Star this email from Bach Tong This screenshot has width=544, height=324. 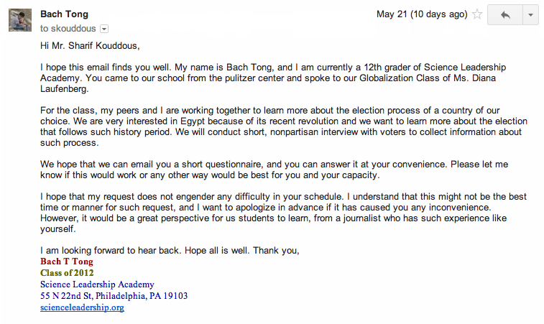pyautogui.click(x=477, y=14)
